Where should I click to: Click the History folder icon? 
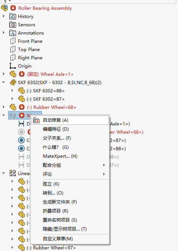tap(13, 16)
